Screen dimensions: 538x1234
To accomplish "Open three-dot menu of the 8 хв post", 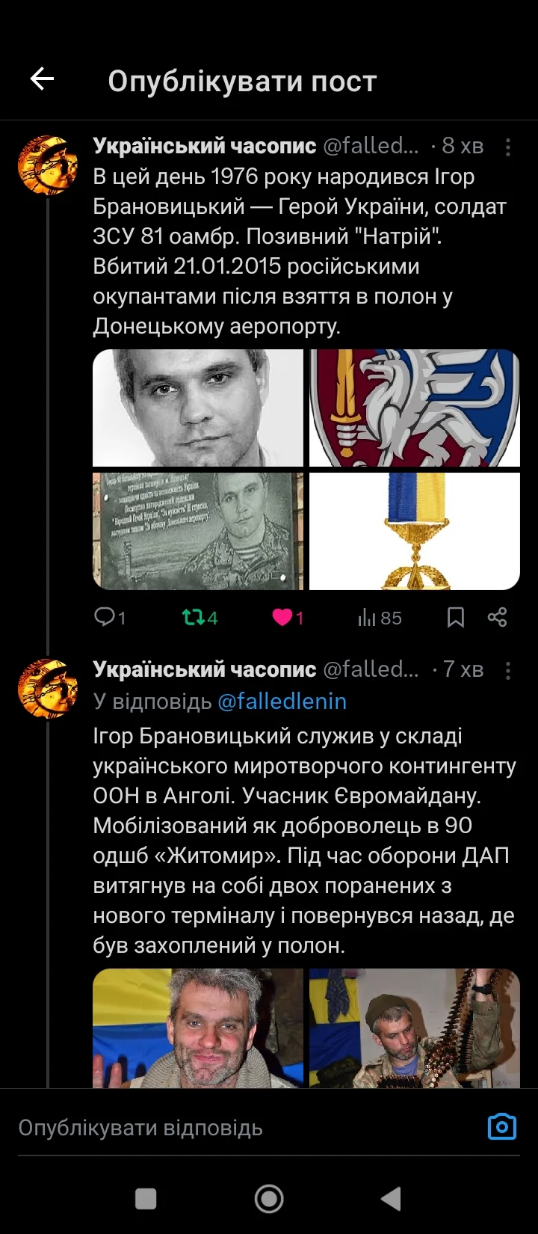I will click(508, 147).
